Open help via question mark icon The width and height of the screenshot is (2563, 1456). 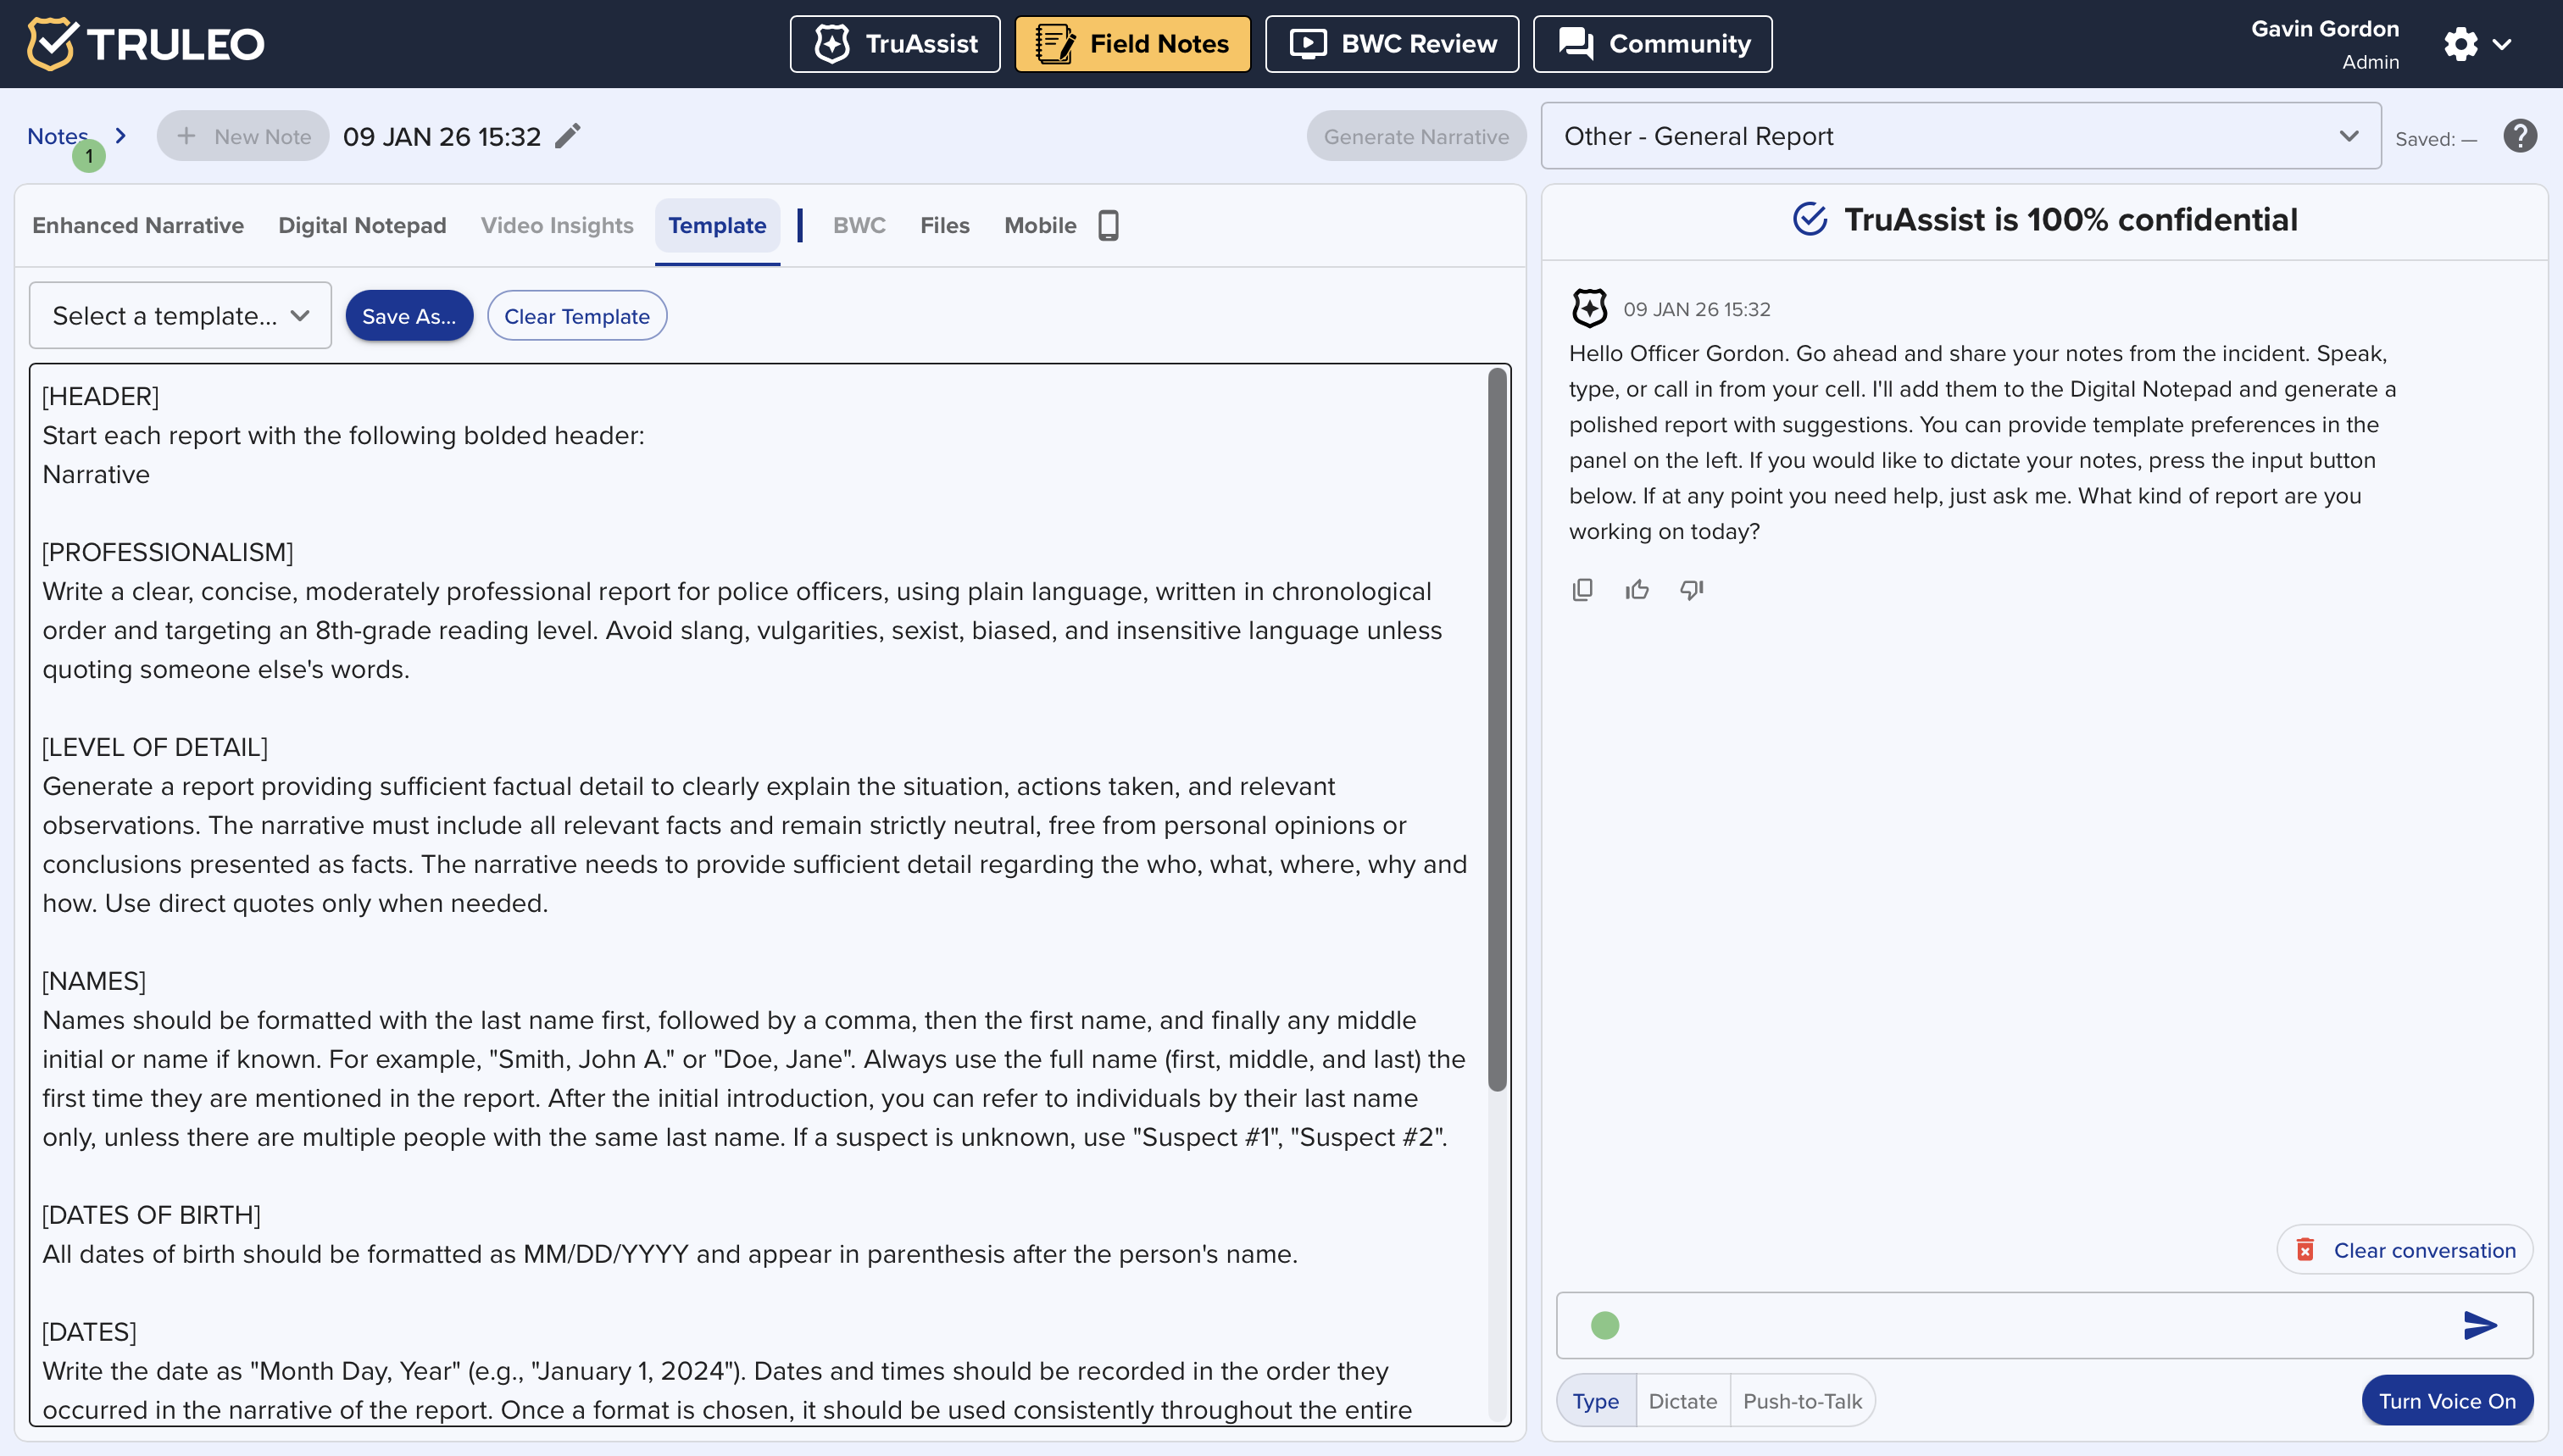tap(2520, 136)
